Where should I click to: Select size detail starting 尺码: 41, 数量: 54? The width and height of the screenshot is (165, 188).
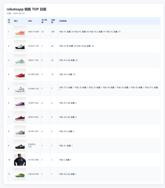point(90,32)
